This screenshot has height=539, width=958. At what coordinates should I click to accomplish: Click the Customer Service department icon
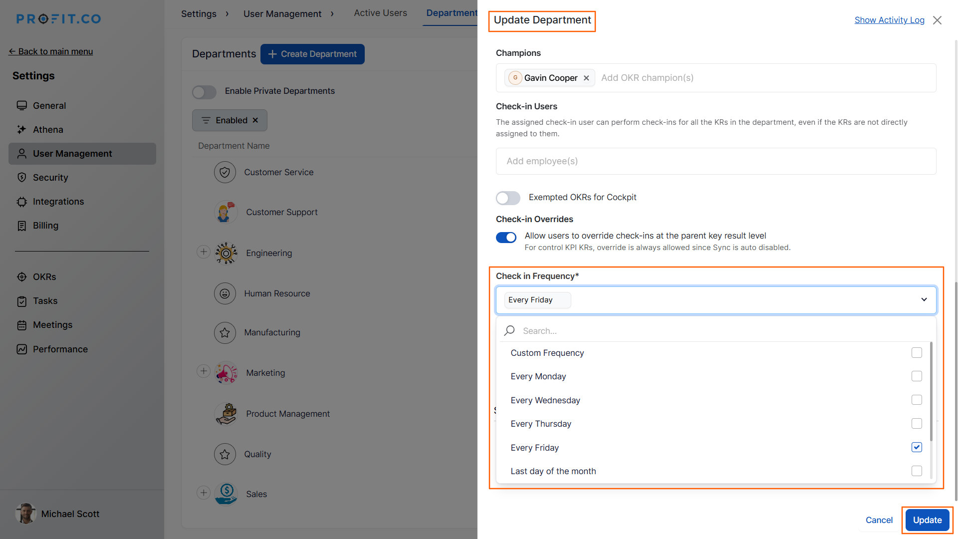tap(225, 172)
